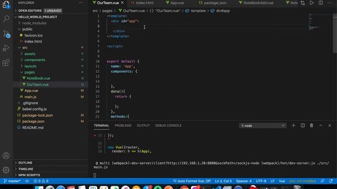Viewport: 337px width, 189px height.
Task: Change language mode Vue
Action: 282,181
